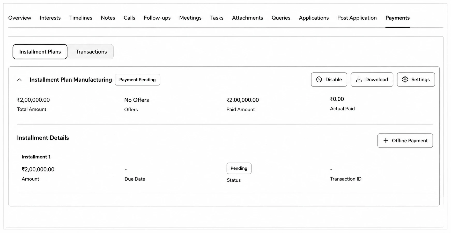Switch to the Meetings tab

pos(190,18)
